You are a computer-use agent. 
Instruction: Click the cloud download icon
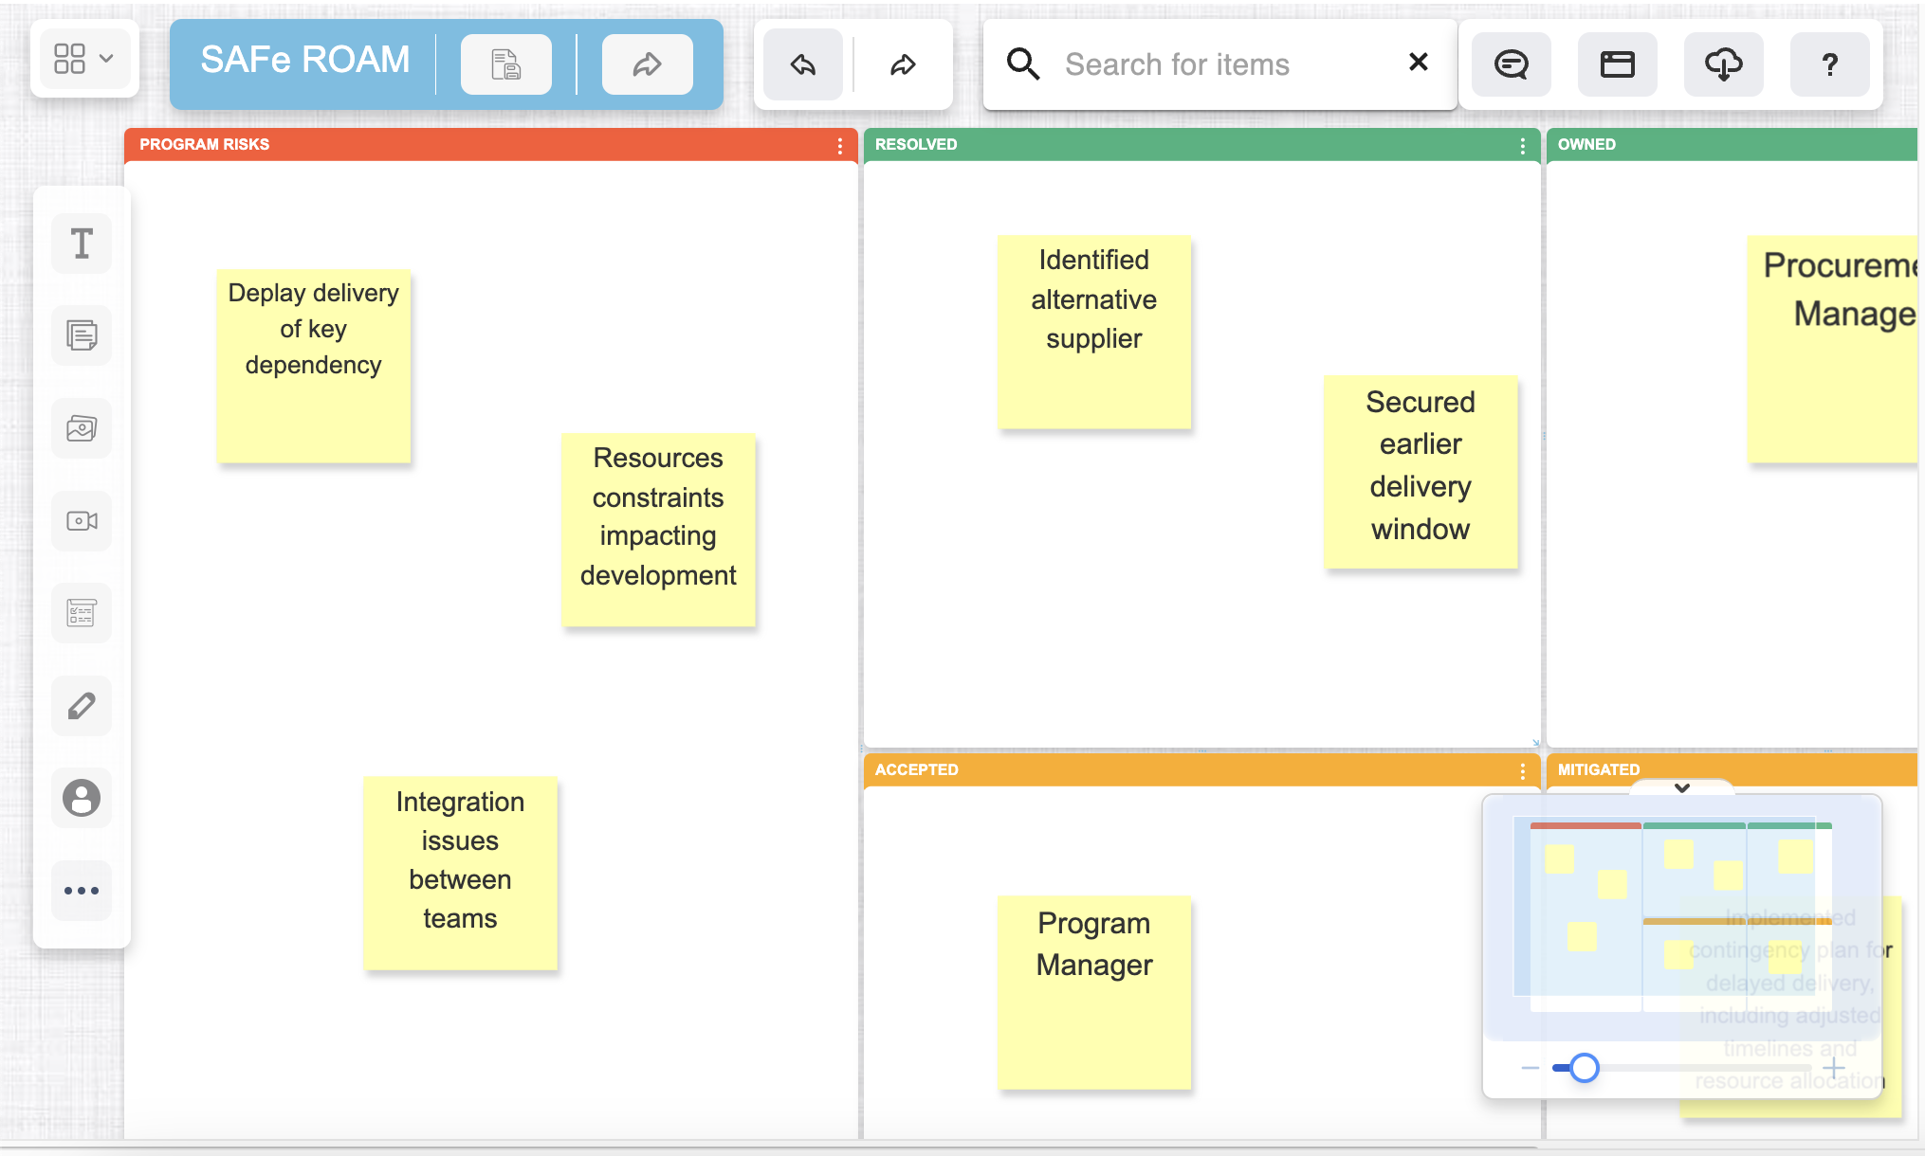click(1723, 64)
